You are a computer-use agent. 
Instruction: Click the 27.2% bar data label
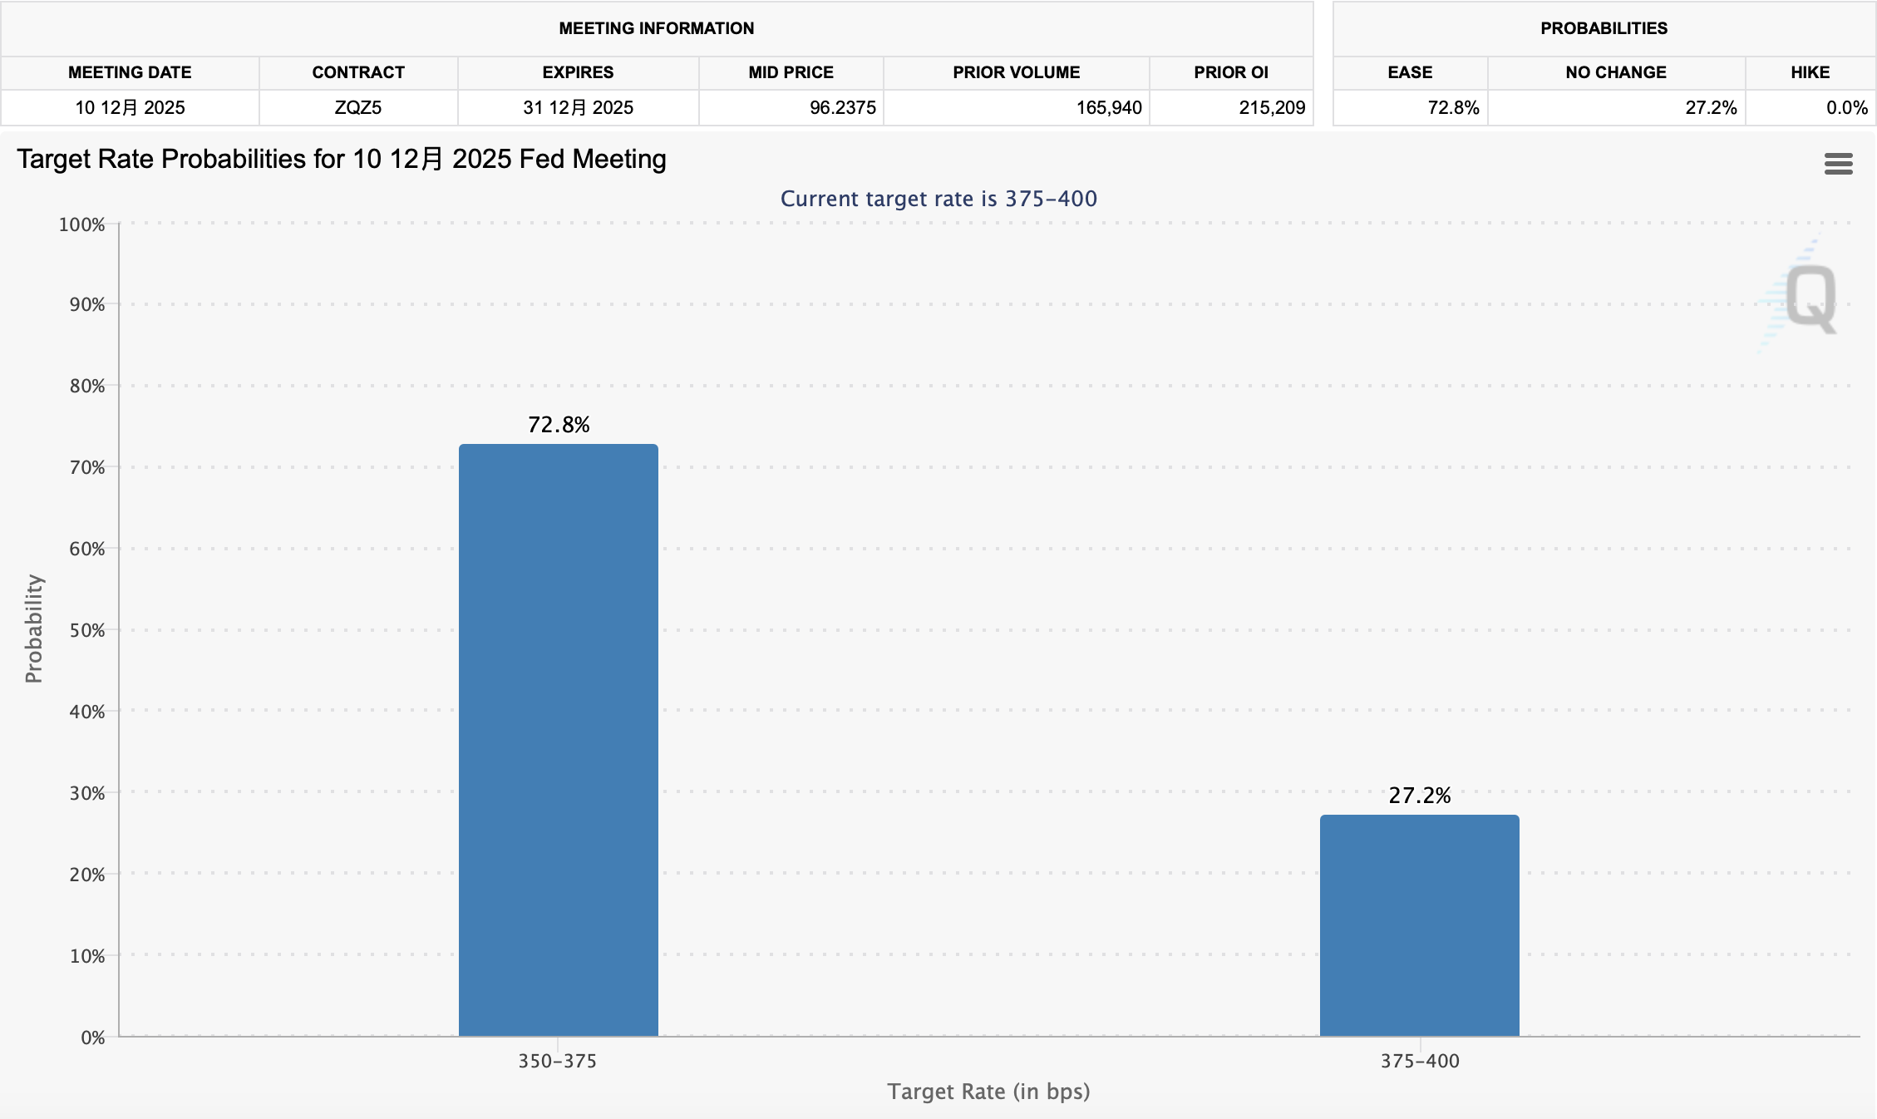[1419, 796]
